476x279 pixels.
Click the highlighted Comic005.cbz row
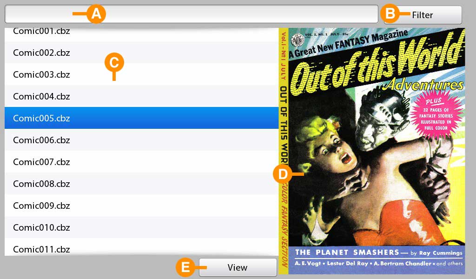coord(141,118)
